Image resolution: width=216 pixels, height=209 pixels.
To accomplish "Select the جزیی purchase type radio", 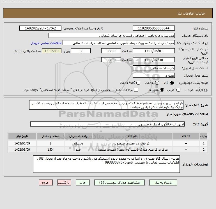I will pos(178,90).
